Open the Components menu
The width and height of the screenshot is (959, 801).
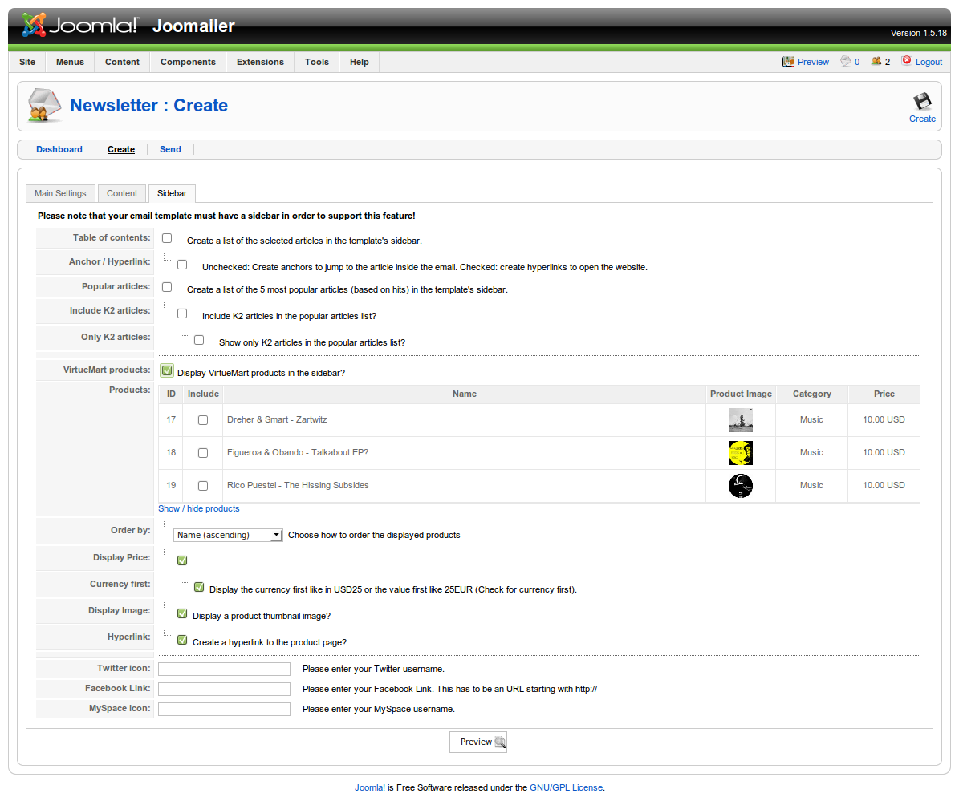pyautogui.click(x=188, y=62)
